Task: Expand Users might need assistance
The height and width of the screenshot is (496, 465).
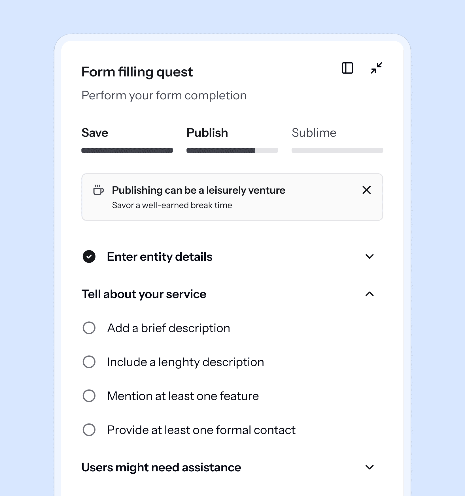Action: (369, 467)
